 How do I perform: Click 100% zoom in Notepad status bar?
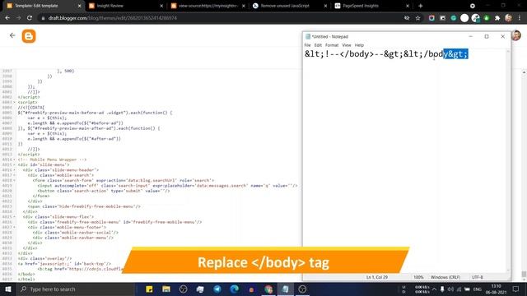(418, 277)
